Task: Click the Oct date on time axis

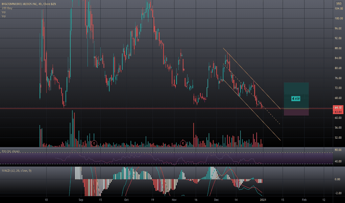Action: [126, 200]
